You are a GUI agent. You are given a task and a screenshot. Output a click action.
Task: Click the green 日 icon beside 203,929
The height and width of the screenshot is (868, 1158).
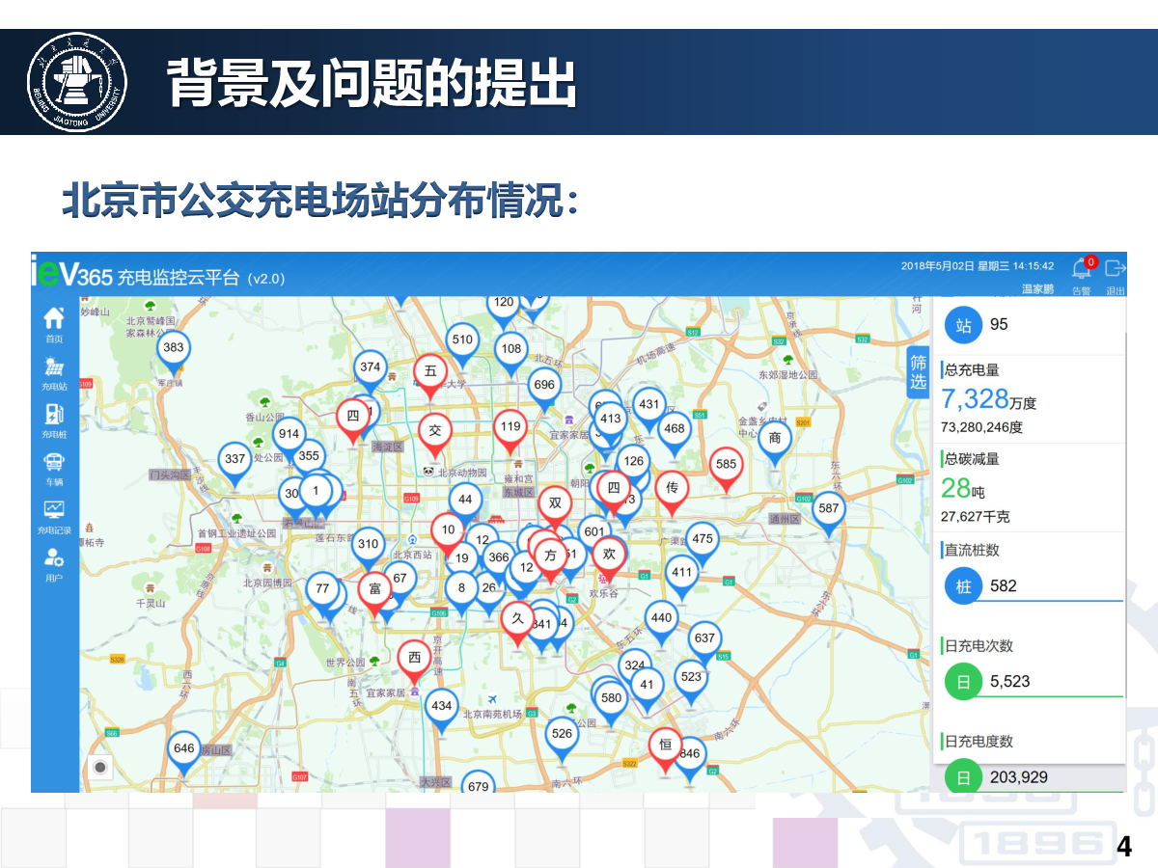pos(962,776)
